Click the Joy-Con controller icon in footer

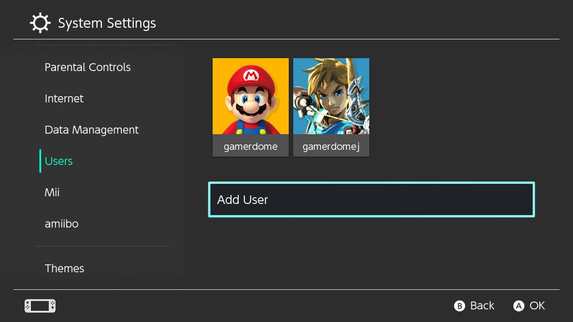tap(40, 306)
